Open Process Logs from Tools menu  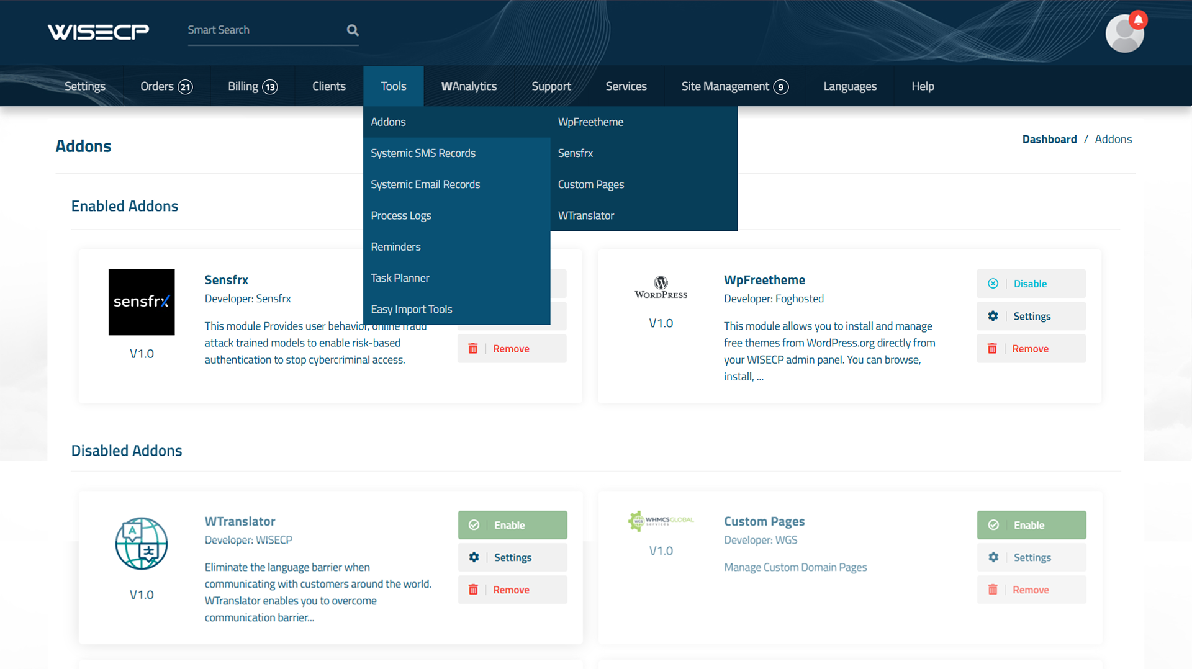[x=457, y=215]
